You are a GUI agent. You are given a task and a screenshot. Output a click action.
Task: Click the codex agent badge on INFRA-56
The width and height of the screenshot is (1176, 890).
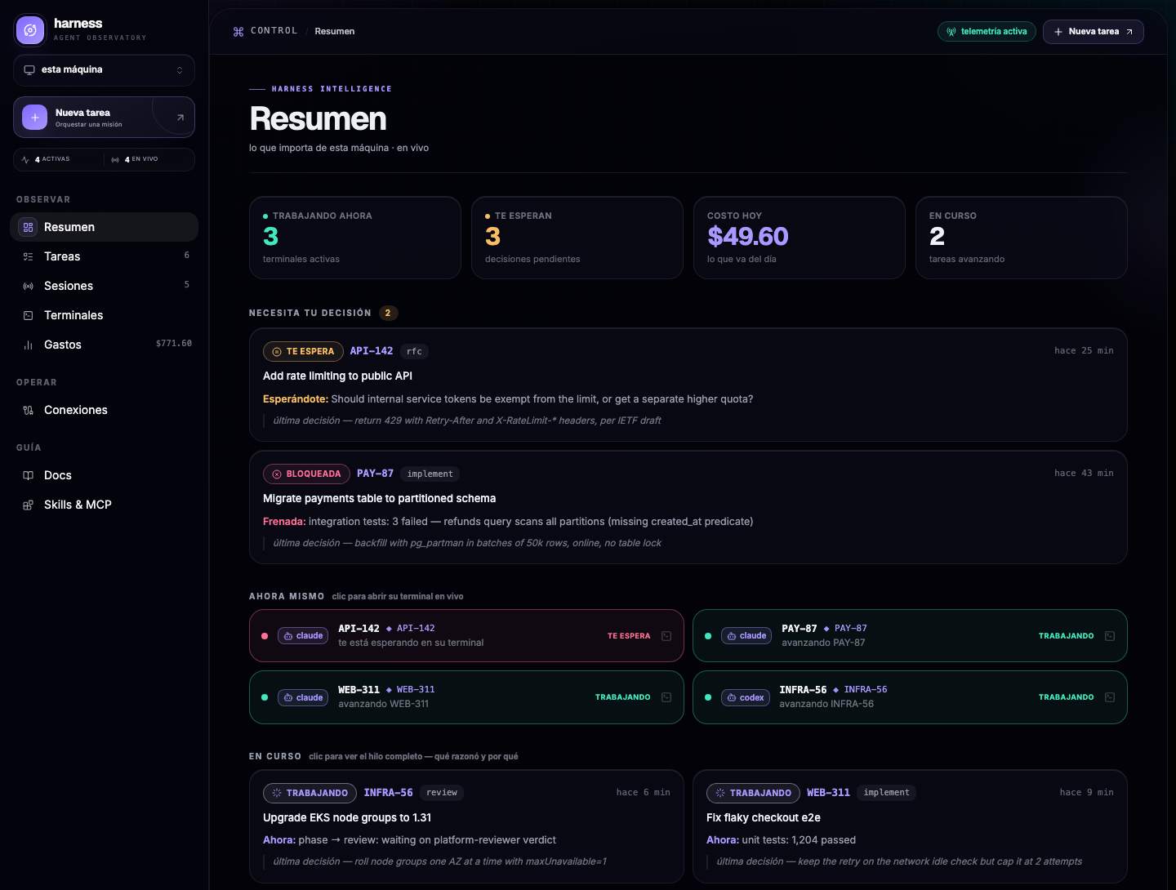(746, 697)
